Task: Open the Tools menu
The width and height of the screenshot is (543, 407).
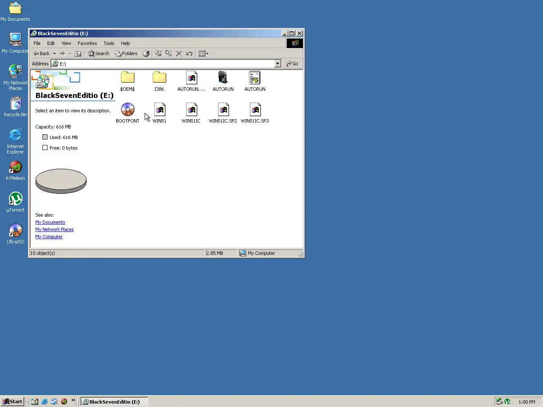Action: coord(109,43)
